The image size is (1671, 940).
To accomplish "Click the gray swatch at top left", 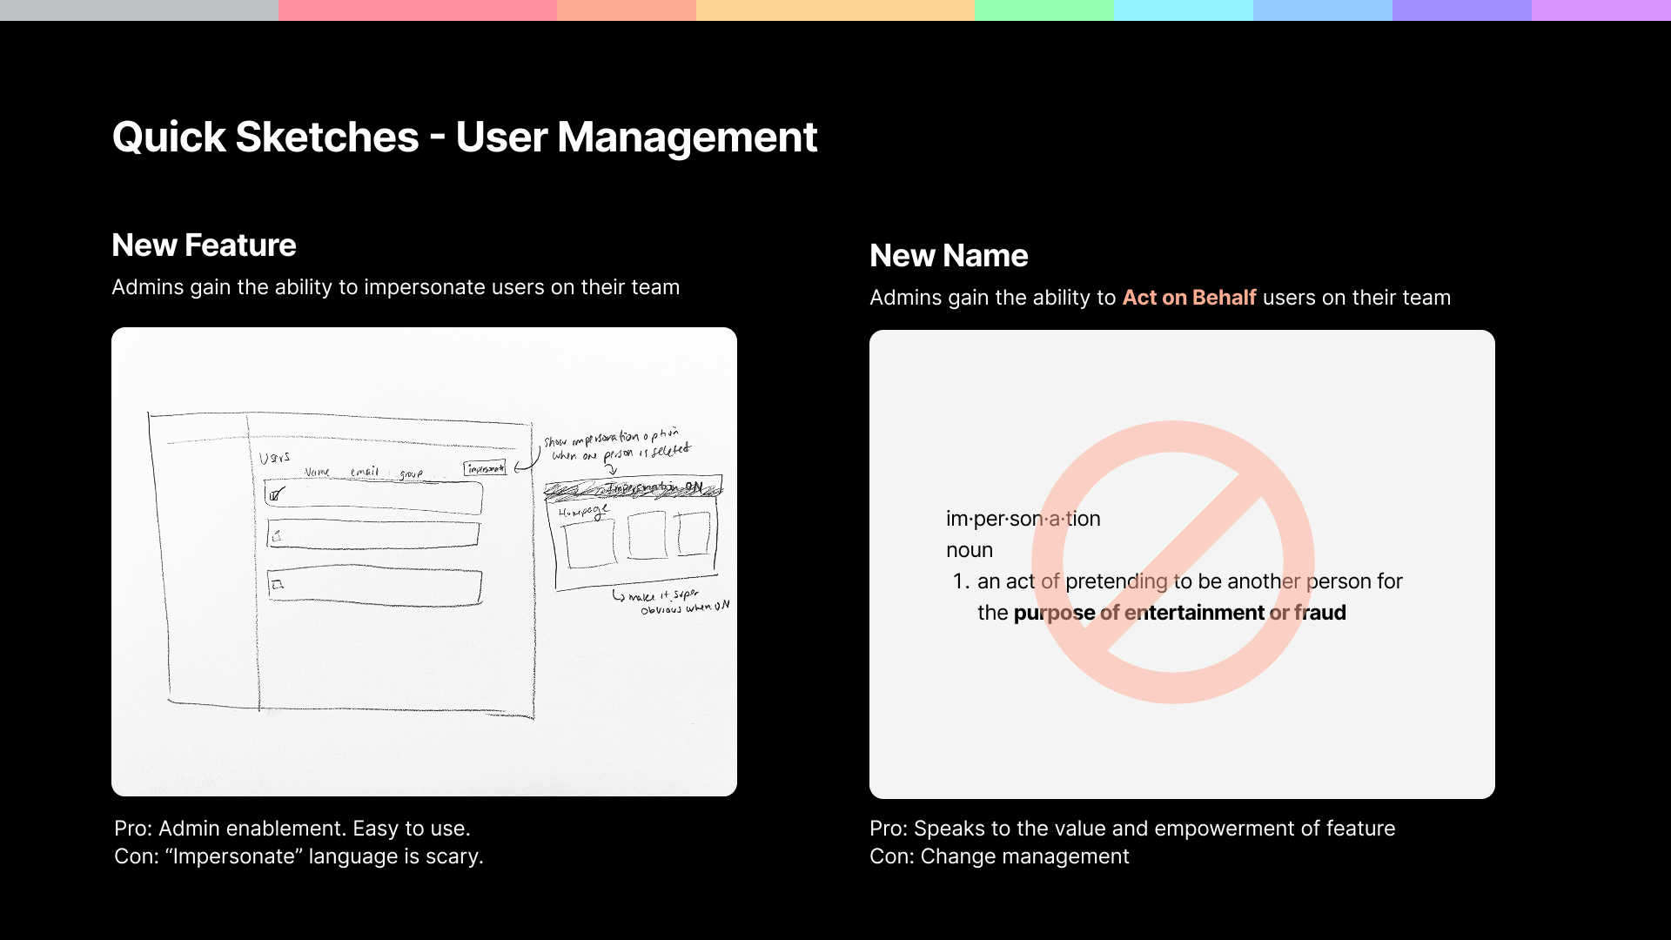I will (139, 10).
